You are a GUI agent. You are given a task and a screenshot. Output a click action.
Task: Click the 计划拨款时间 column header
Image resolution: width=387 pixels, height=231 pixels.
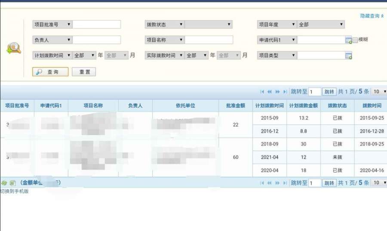(x=269, y=106)
